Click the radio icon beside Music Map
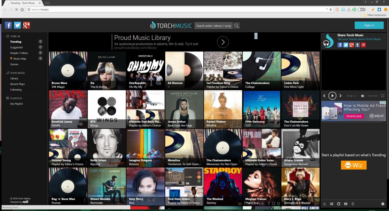The height and width of the screenshot is (211, 389). pos(40,59)
